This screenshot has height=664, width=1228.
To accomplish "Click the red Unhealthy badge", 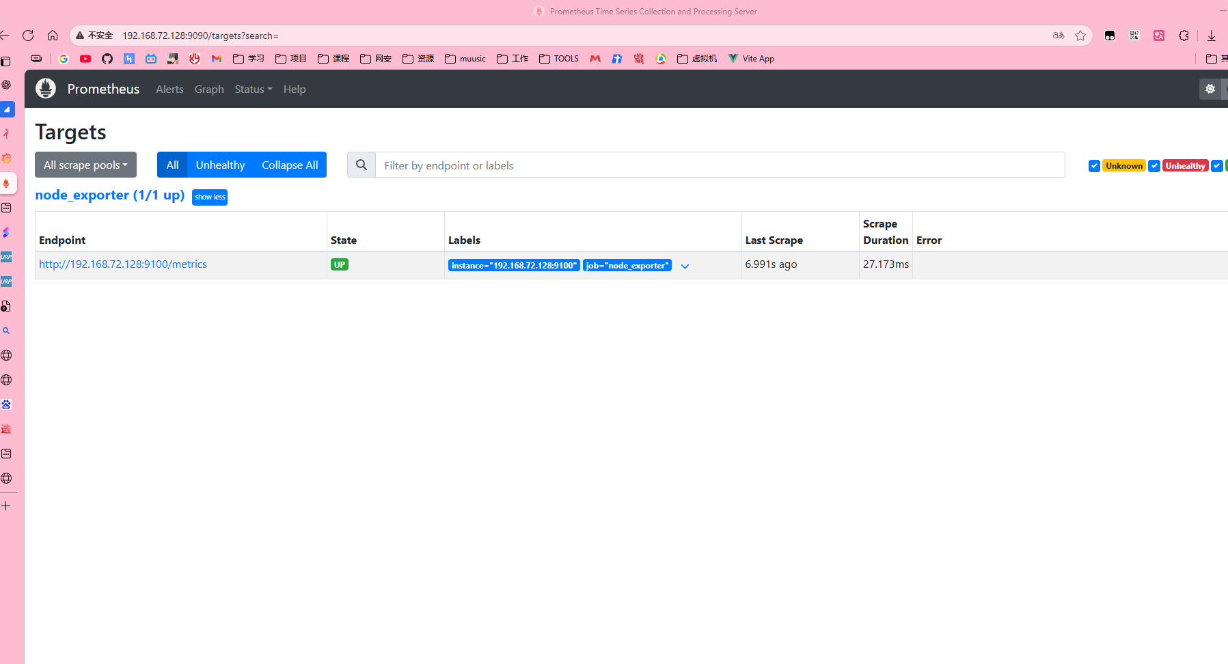I will (x=1186, y=166).
